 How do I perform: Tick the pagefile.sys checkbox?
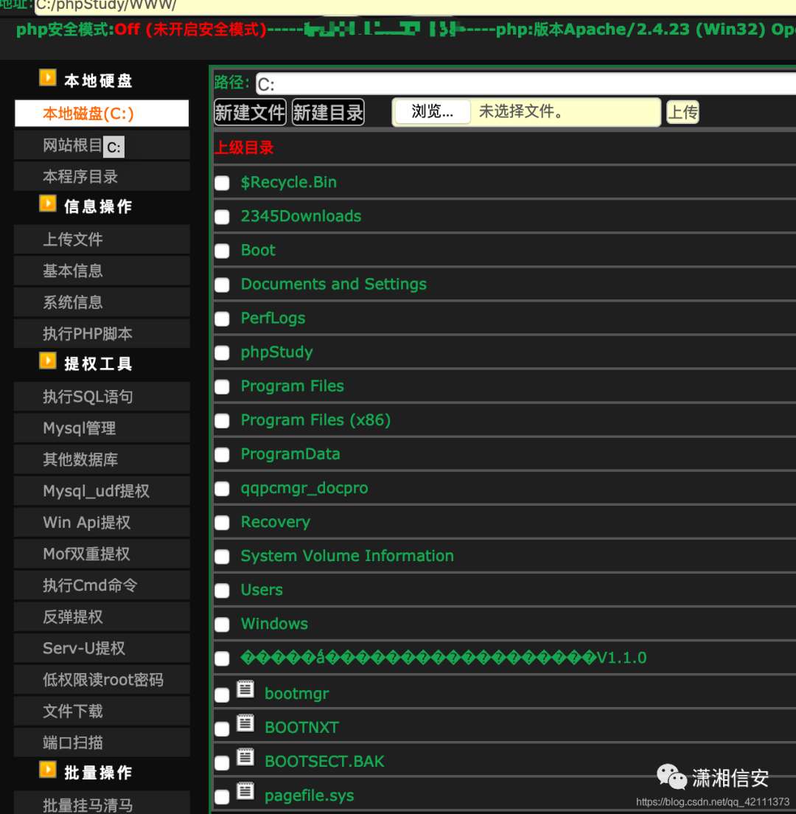[222, 796]
